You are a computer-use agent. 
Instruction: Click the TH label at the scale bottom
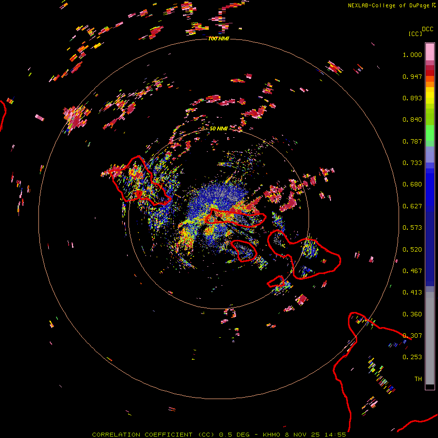pos(418,379)
